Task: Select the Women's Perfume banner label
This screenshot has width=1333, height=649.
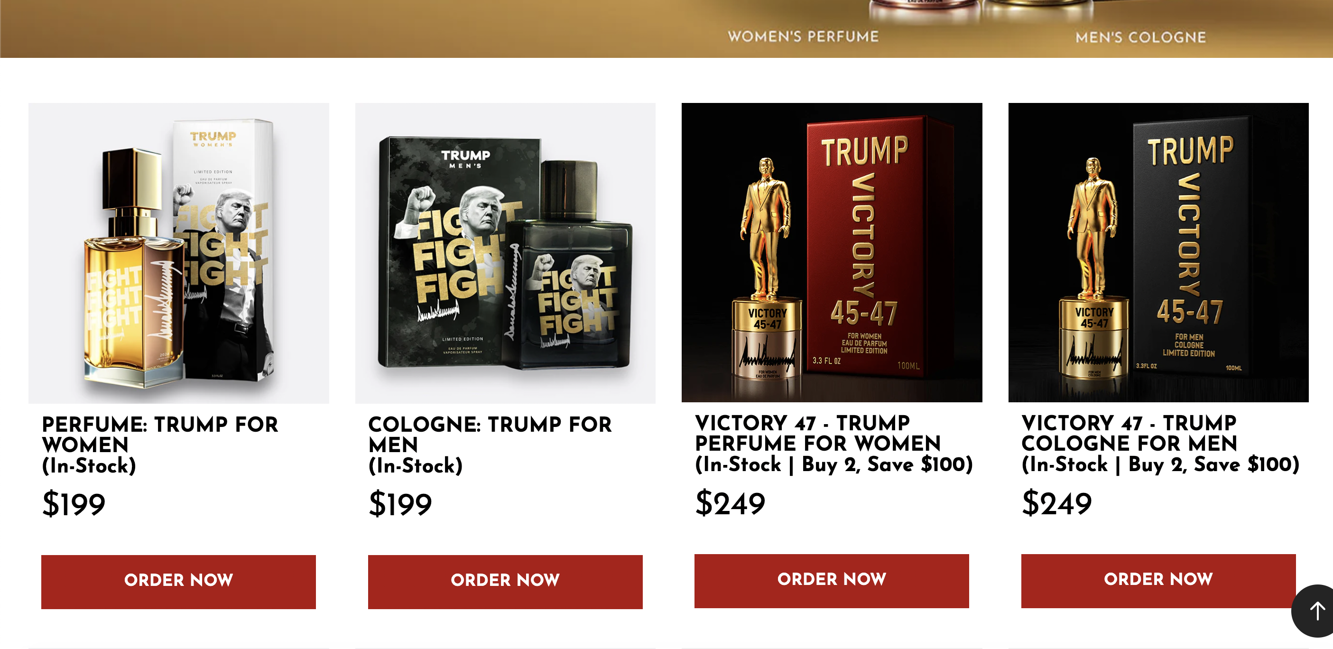Action: [803, 36]
